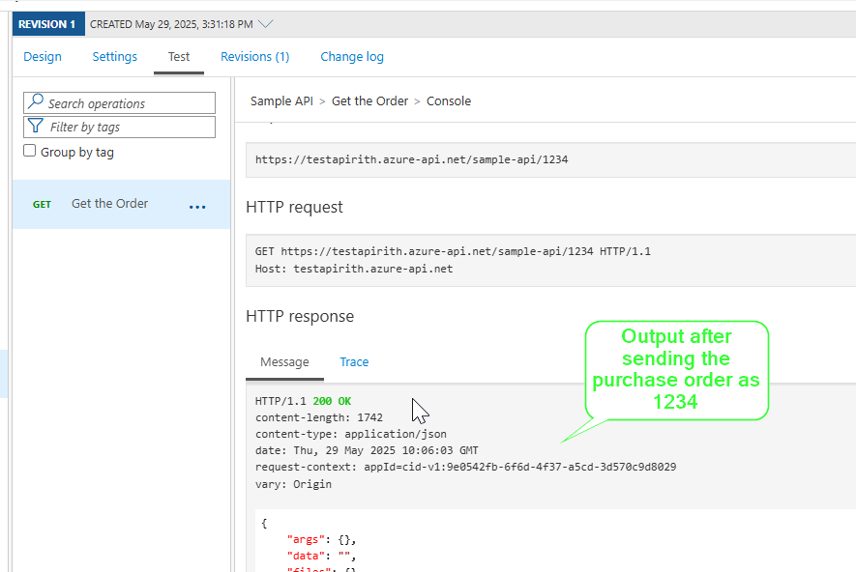Open the Revisions (1) tab
The width and height of the screenshot is (856, 572).
[254, 56]
